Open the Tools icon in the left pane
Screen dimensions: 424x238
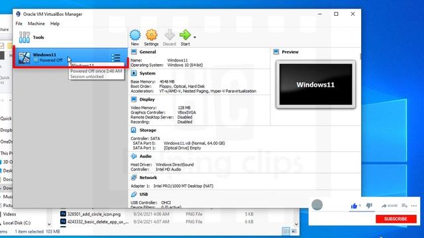coord(25,37)
